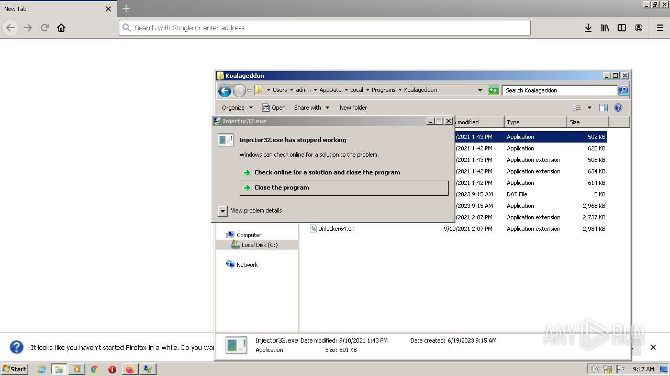This screenshot has height=376, width=670.
Task: Reload the current Firefox page
Action: [x=44, y=28]
